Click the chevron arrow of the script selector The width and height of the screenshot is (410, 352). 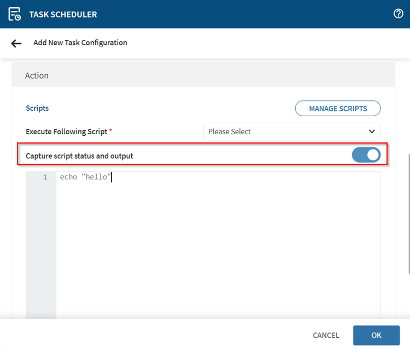(372, 132)
